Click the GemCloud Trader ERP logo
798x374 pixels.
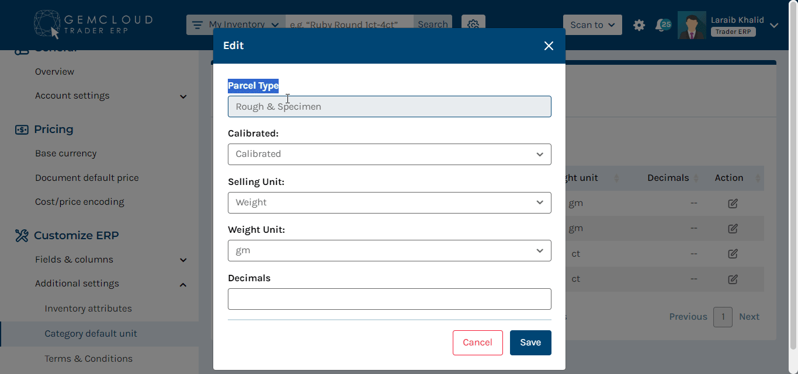pos(93,25)
